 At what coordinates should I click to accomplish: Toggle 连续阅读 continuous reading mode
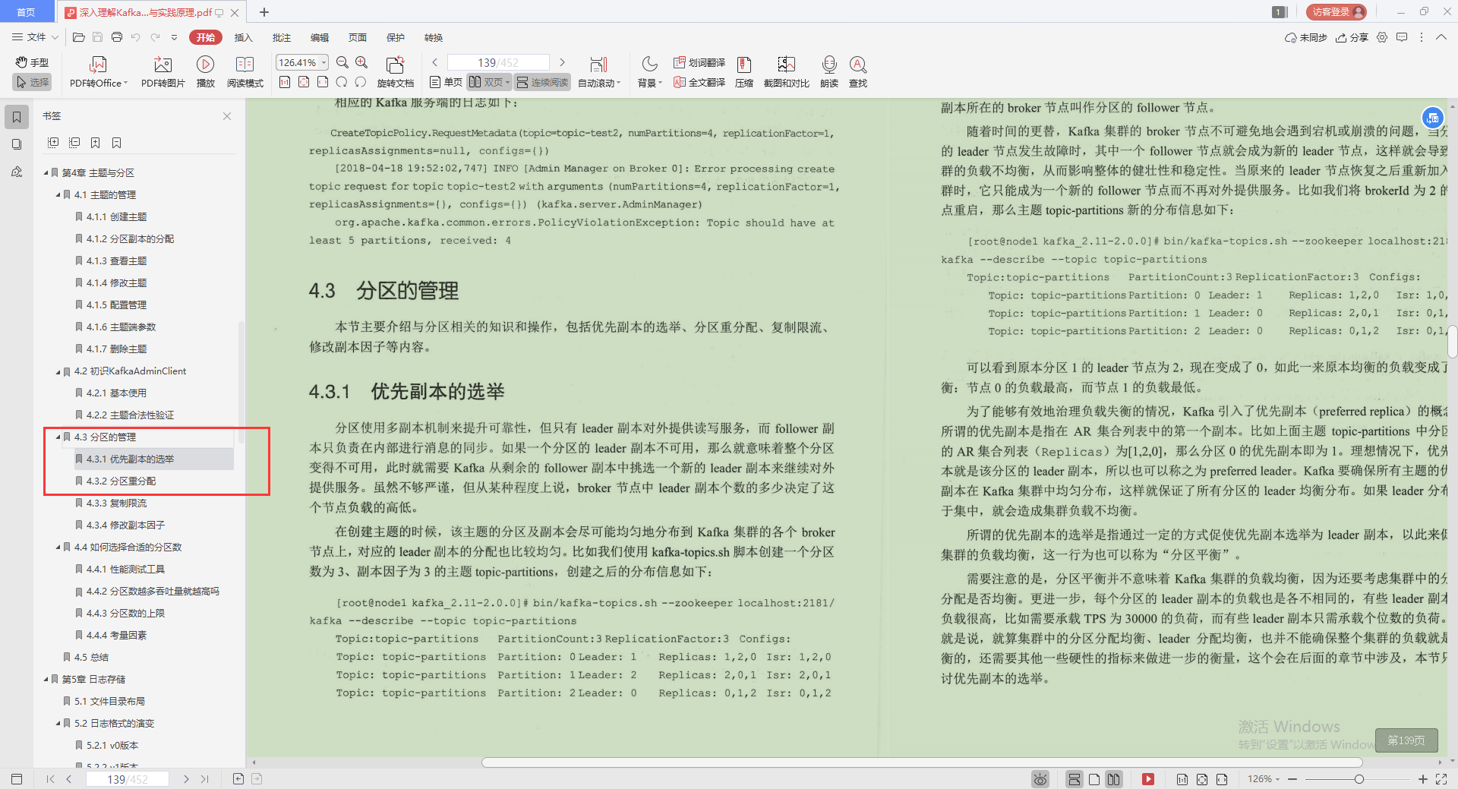pos(541,82)
